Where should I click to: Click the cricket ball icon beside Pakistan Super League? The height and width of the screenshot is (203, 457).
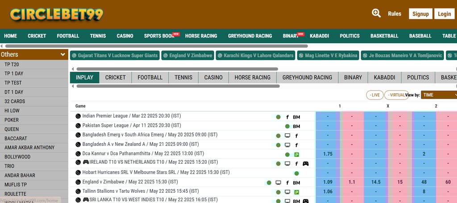pyautogui.click(x=78, y=126)
